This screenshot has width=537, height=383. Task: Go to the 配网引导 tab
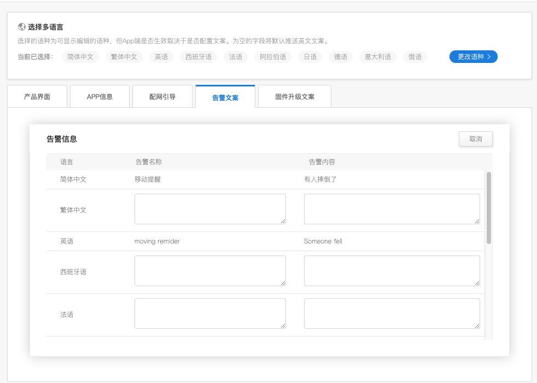162,97
